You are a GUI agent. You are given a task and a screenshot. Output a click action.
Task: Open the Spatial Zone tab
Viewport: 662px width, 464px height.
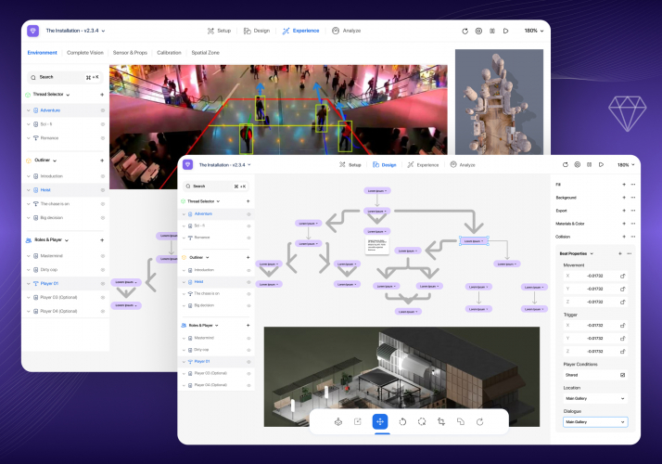pos(205,53)
